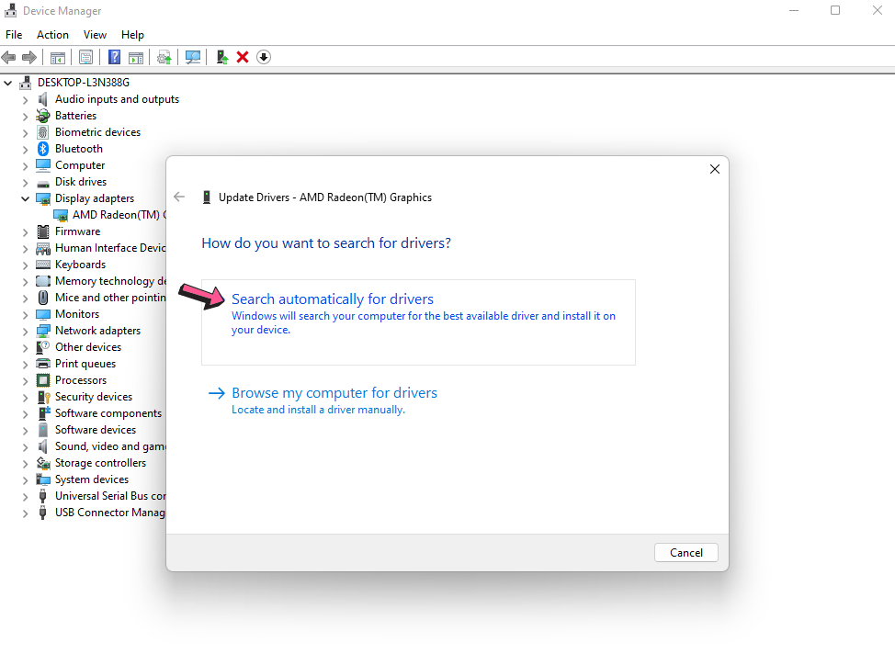Select the AMD Radeon(TM) Graphics device entry

point(119,215)
